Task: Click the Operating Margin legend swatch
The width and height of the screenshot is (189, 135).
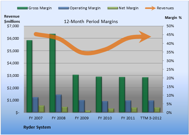Action: point(64,8)
